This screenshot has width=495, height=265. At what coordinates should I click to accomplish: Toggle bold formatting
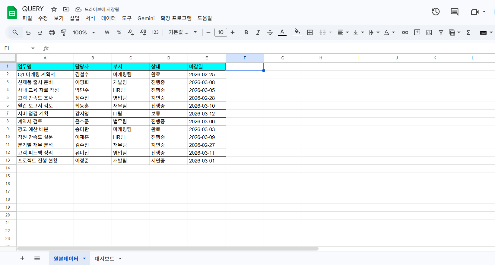tap(246, 33)
